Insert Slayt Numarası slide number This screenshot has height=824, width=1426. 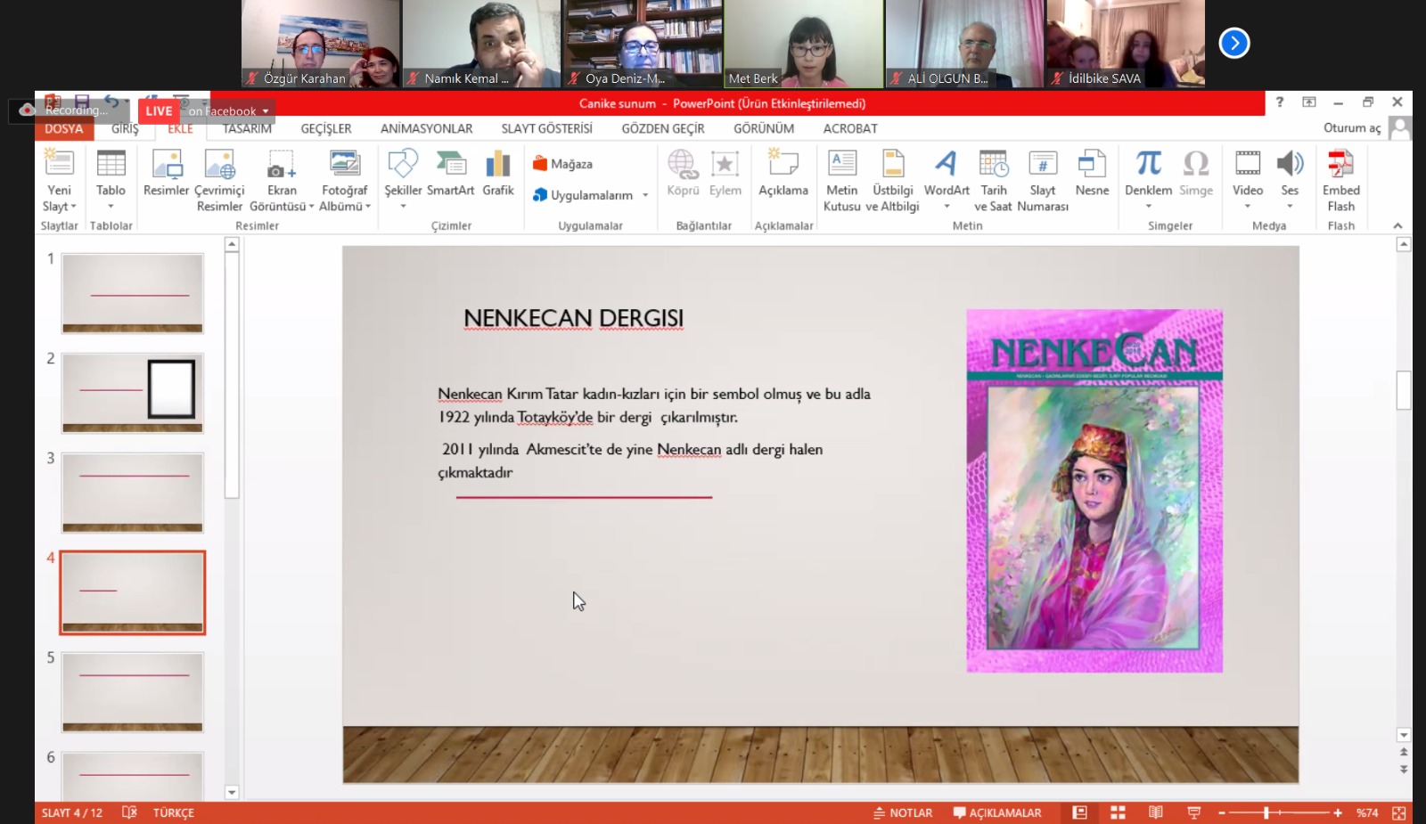tap(1043, 182)
